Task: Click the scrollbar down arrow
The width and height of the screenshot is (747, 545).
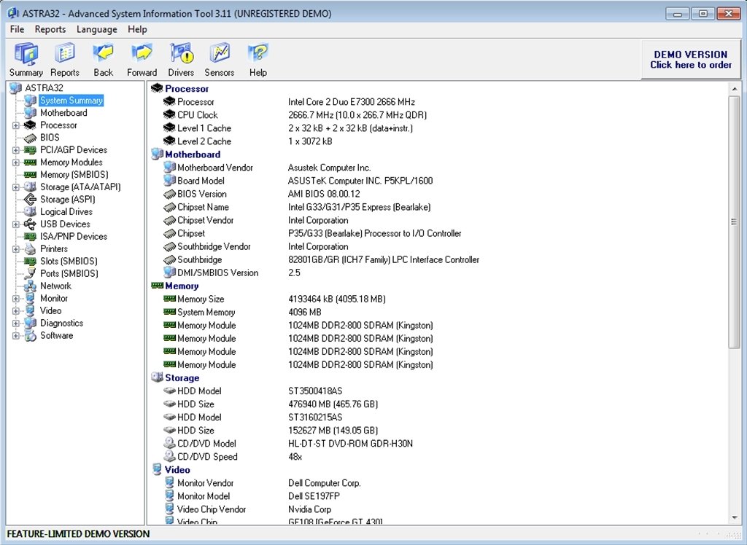Action: click(x=734, y=518)
